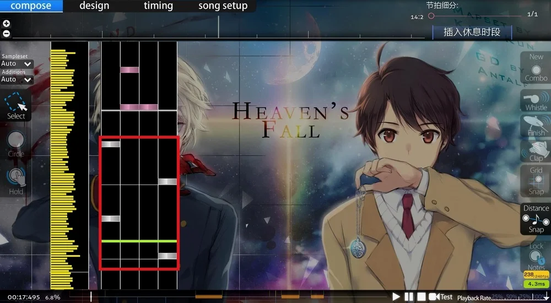Stop song playback
The height and width of the screenshot is (303, 551).
pos(422,297)
